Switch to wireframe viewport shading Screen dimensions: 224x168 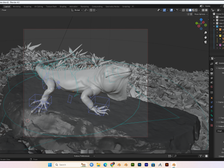tap(187, 10)
